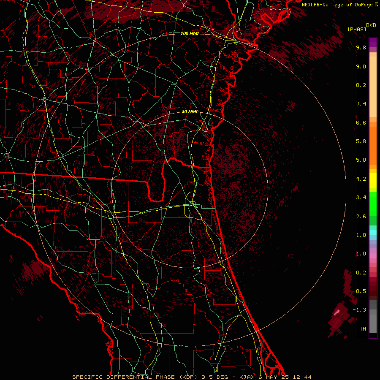This screenshot has width=380, height=380.
Task: Click the 6.6 scale value
Action: [361, 122]
